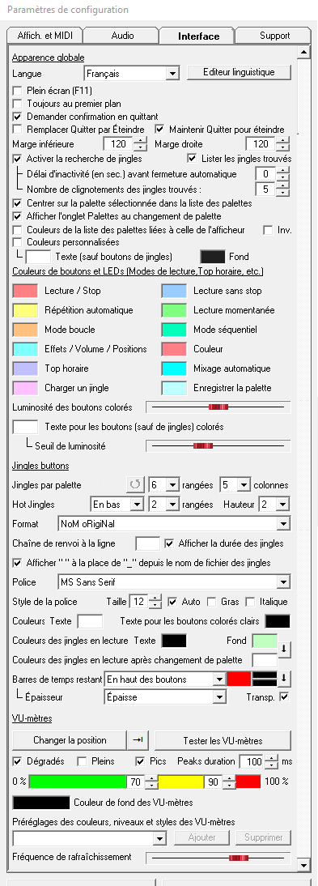Increase the Marge inférieure spinner value
318x886 pixels.
[142, 141]
